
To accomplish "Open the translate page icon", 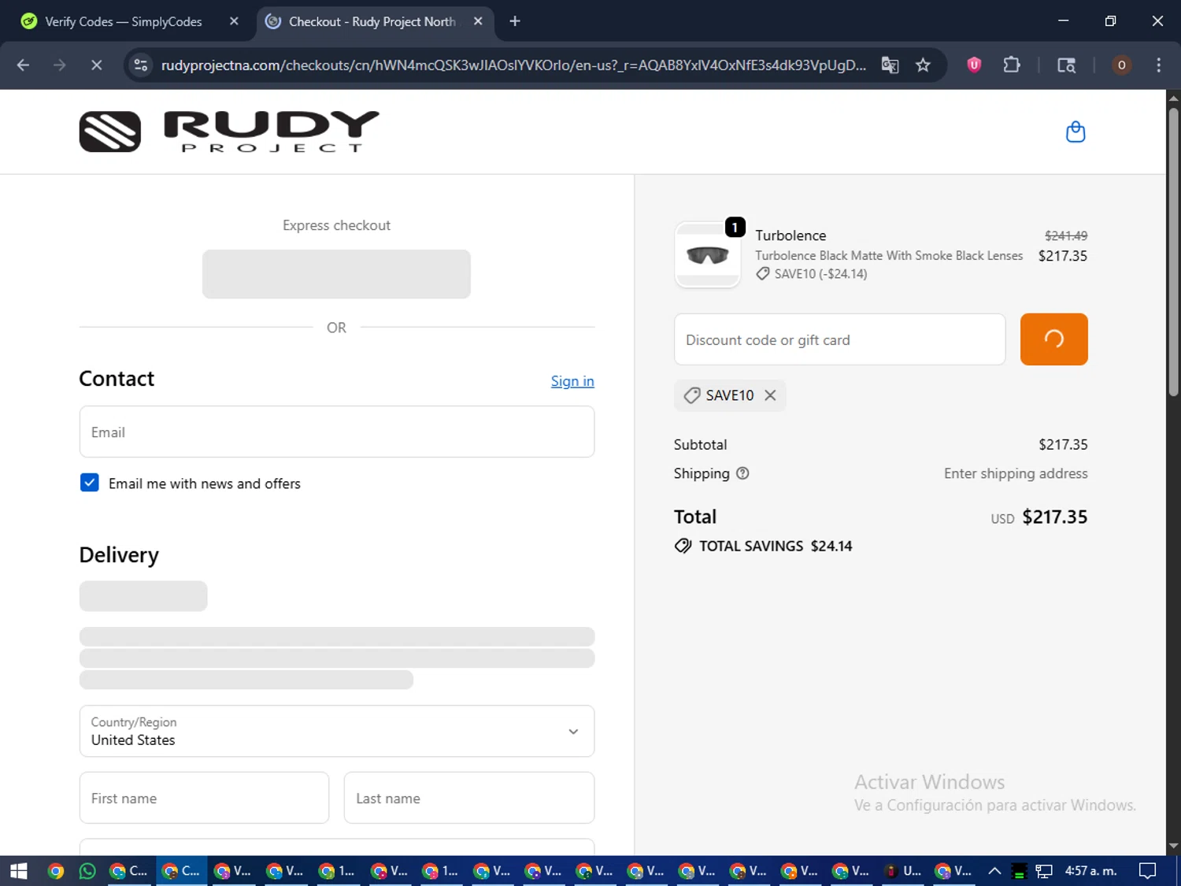I will click(x=890, y=65).
